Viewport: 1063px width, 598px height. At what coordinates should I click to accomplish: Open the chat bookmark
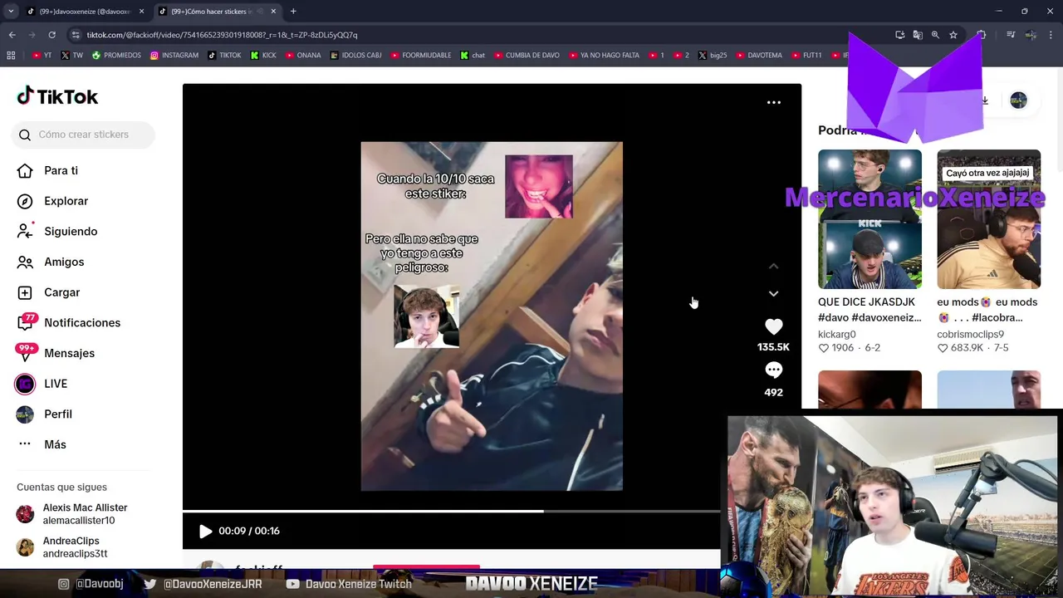tap(473, 56)
